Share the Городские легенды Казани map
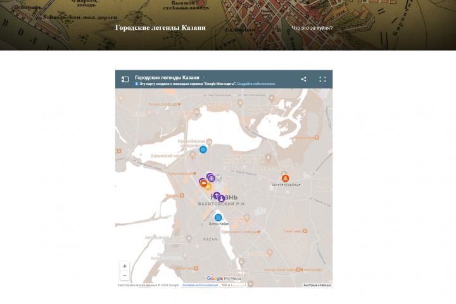This screenshot has height=304, width=456. pyautogui.click(x=303, y=79)
